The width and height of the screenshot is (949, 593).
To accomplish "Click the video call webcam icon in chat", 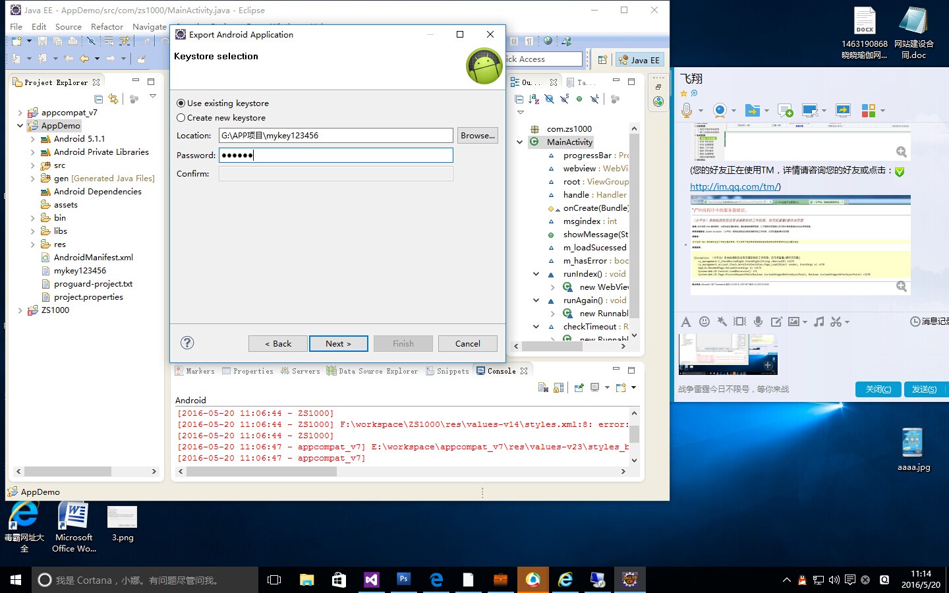I will [x=720, y=110].
